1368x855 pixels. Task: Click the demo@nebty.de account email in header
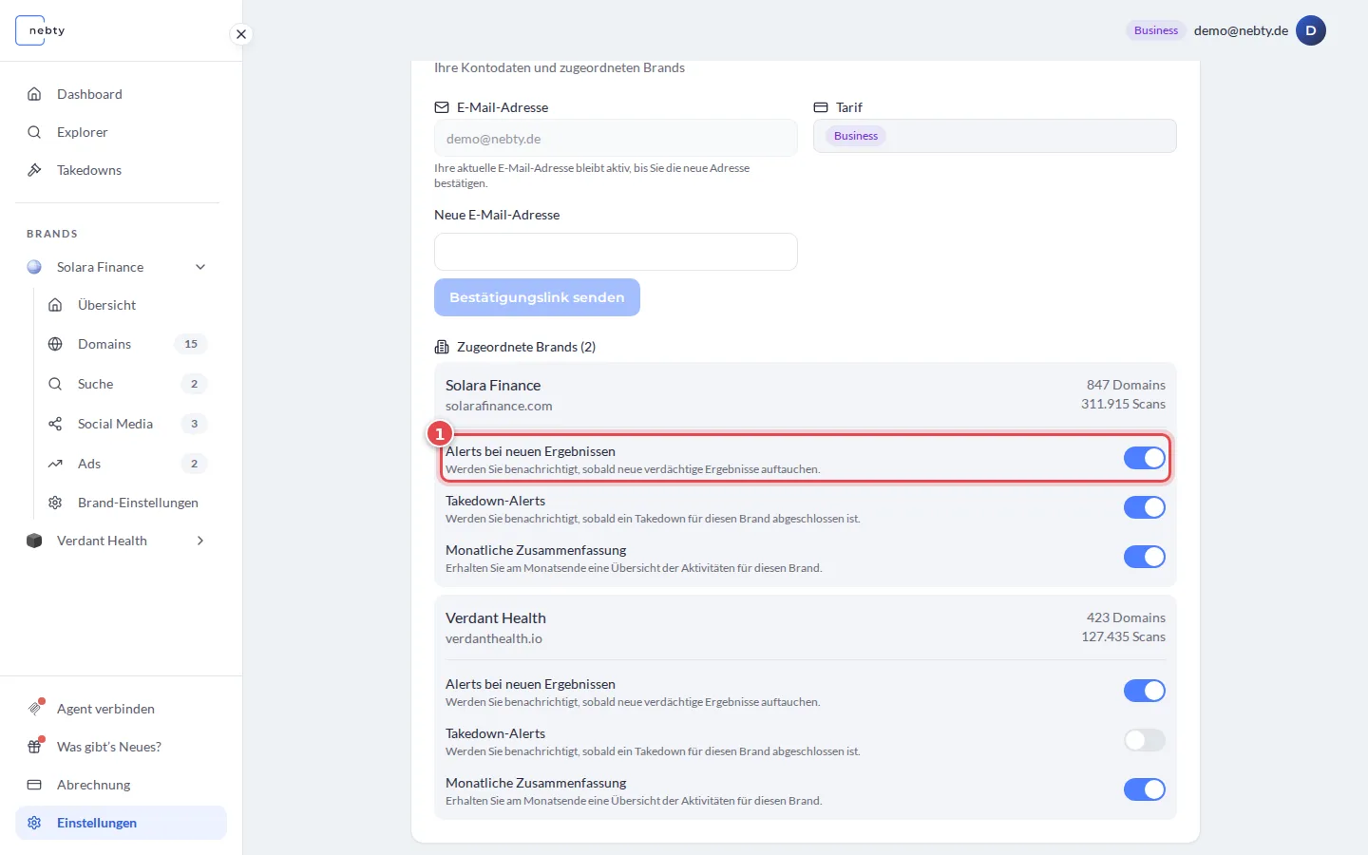1241,30
